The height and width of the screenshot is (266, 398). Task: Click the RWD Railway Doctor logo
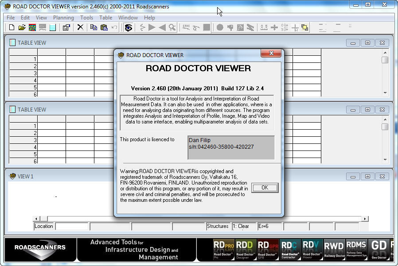(335, 250)
